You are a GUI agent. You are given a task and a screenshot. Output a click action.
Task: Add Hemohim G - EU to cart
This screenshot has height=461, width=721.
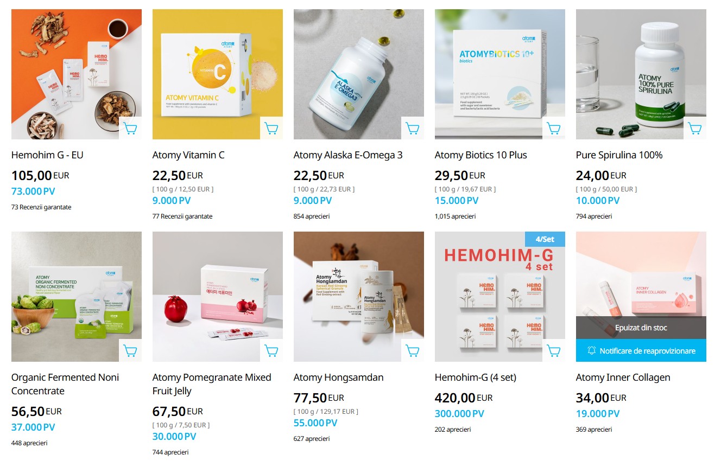[130, 129]
